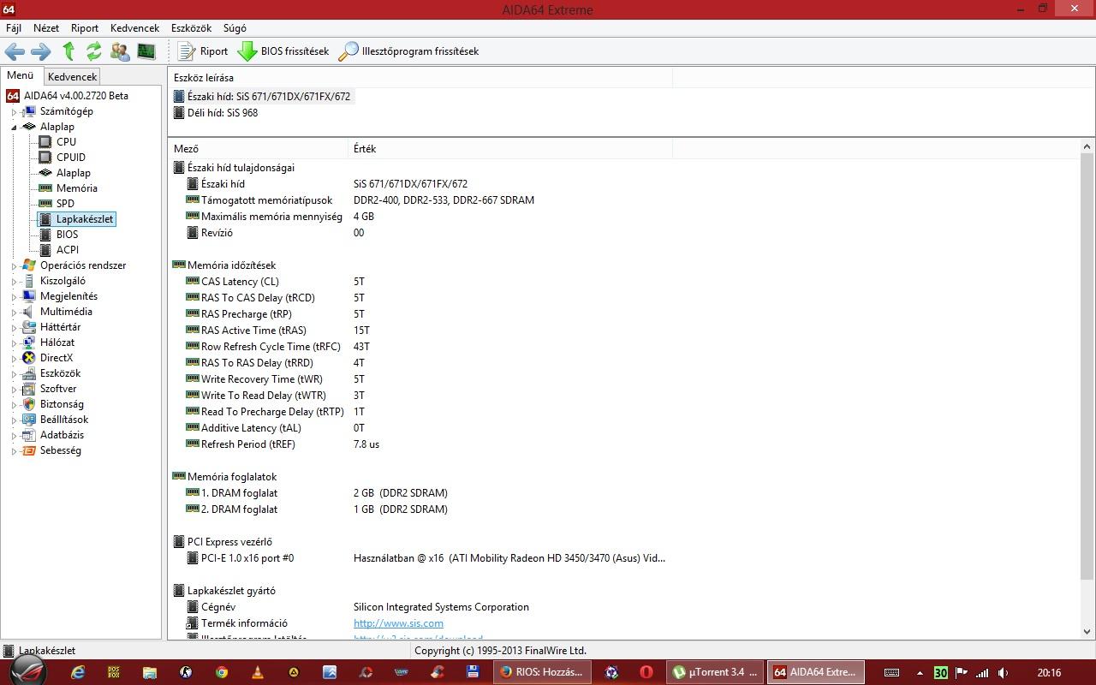
Task: Click the vertical scrollbar down arrow
Action: click(x=1087, y=632)
